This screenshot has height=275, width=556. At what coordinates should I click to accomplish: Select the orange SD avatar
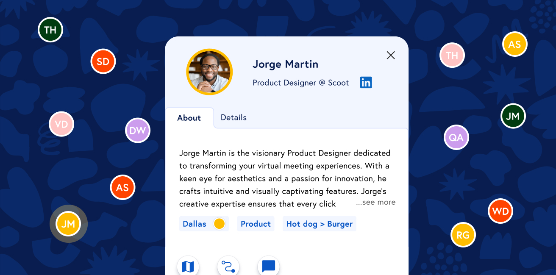[x=103, y=62]
